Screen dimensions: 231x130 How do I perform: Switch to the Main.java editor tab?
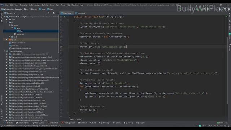coord(67,13)
